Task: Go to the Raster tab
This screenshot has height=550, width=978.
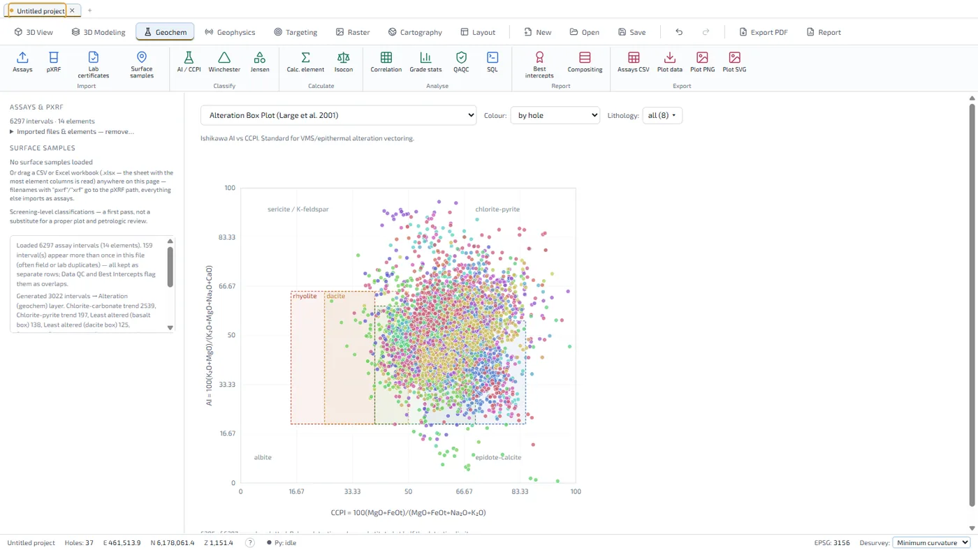Action: click(353, 32)
